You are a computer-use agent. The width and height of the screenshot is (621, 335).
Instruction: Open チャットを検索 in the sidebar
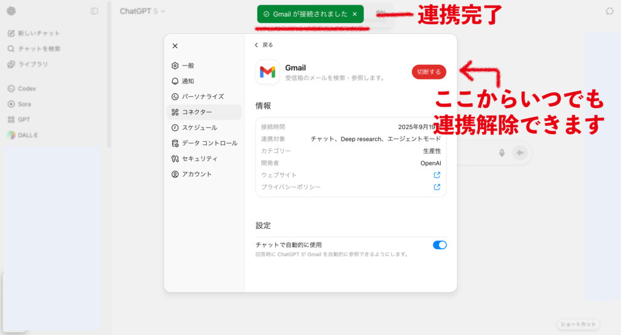pos(39,48)
